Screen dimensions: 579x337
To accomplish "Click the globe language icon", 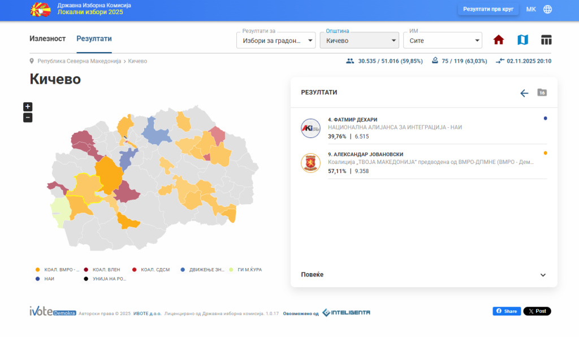I will (x=547, y=9).
